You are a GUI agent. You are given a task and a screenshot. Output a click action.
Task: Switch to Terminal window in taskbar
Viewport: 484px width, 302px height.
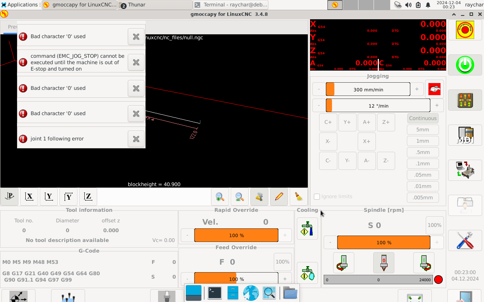(231, 5)
